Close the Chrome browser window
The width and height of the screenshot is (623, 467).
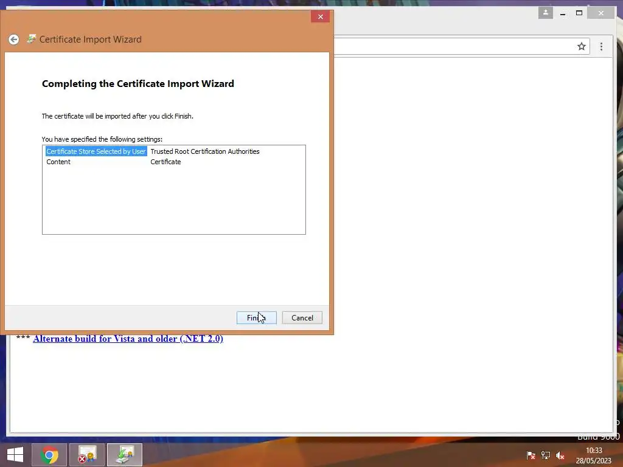600,13
